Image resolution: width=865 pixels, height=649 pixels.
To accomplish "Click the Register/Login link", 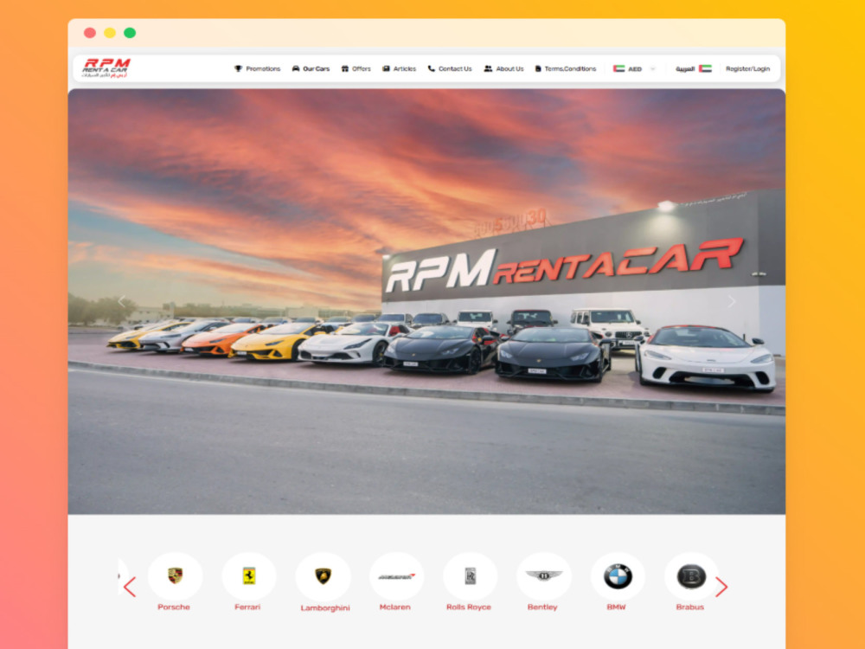I will pos(747,69).
